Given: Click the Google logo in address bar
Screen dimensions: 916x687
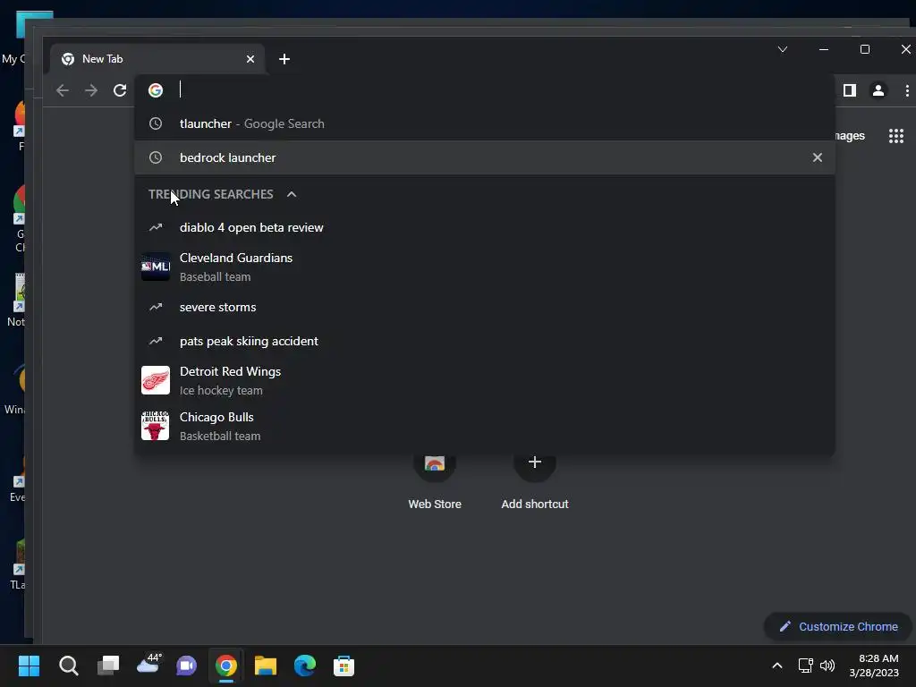Looking at the screenshot, I should click(156, 90).
